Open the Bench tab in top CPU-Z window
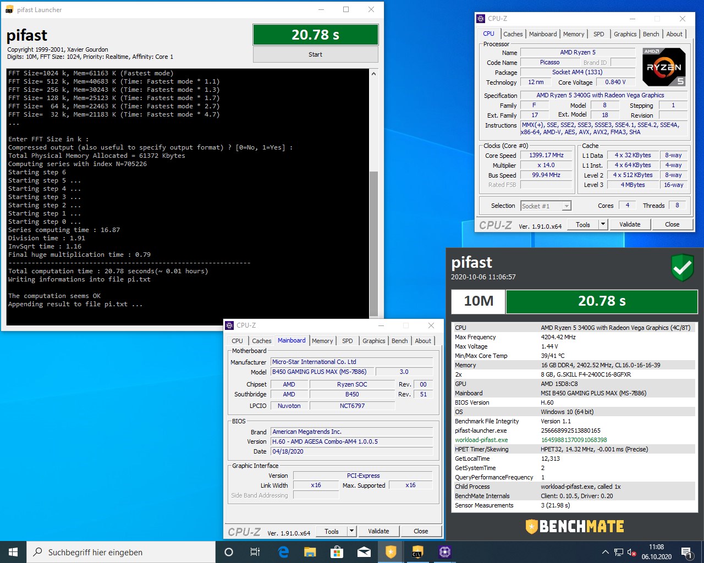Screen dimensions: 704x563 click(651, 34)
